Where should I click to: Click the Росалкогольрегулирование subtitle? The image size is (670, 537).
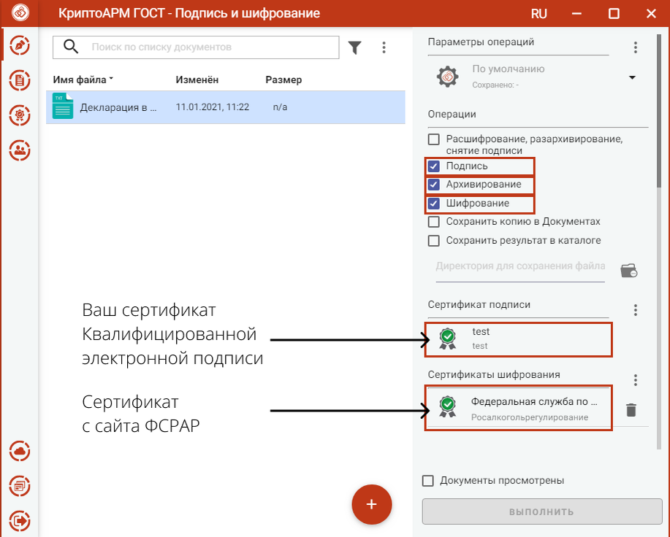(x=530, y=417)
